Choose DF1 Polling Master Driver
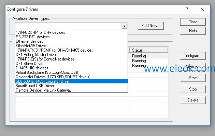 click(71, 55)
